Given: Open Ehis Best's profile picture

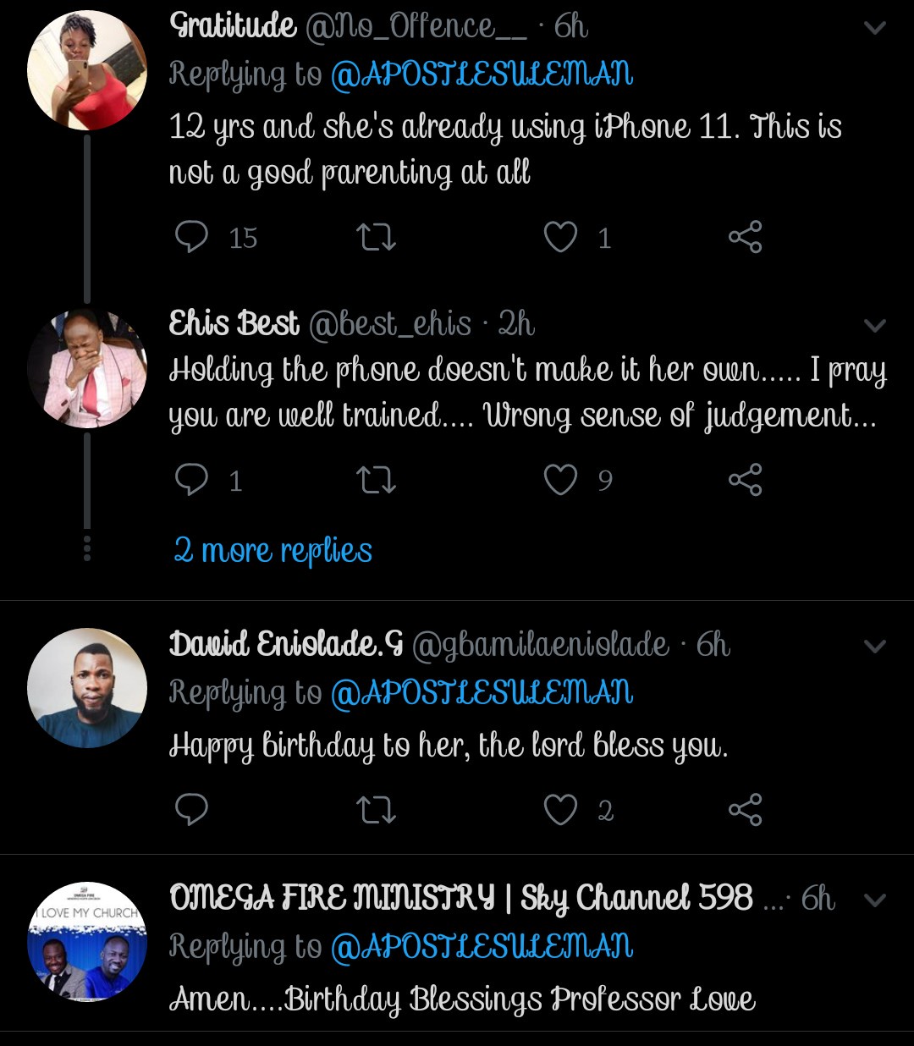Looking at the screenshot, I should (x=87, y=368).
